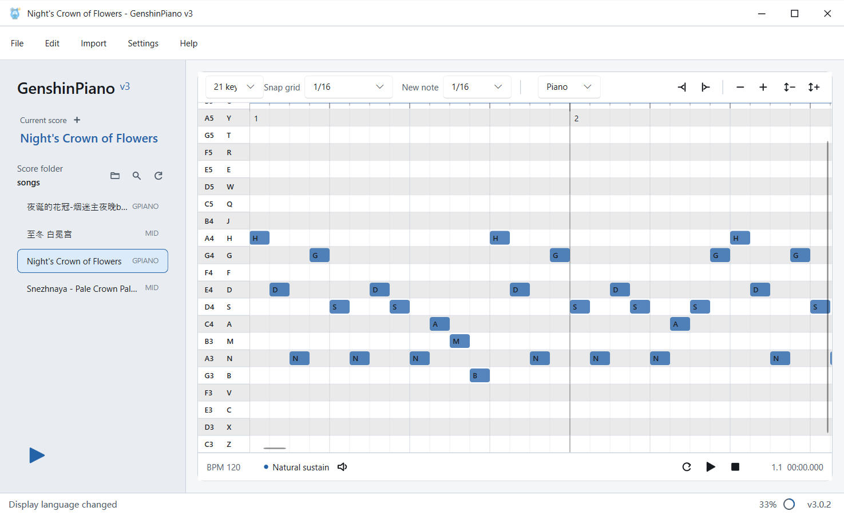
Task: Click the F3 V key row label
Action: coord(224,393)
